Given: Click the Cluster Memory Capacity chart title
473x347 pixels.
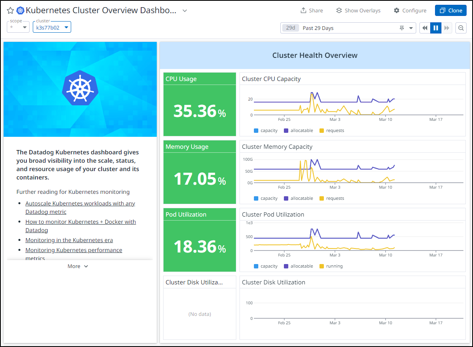Looking at the screenshot, I should (x=277, y=146).
